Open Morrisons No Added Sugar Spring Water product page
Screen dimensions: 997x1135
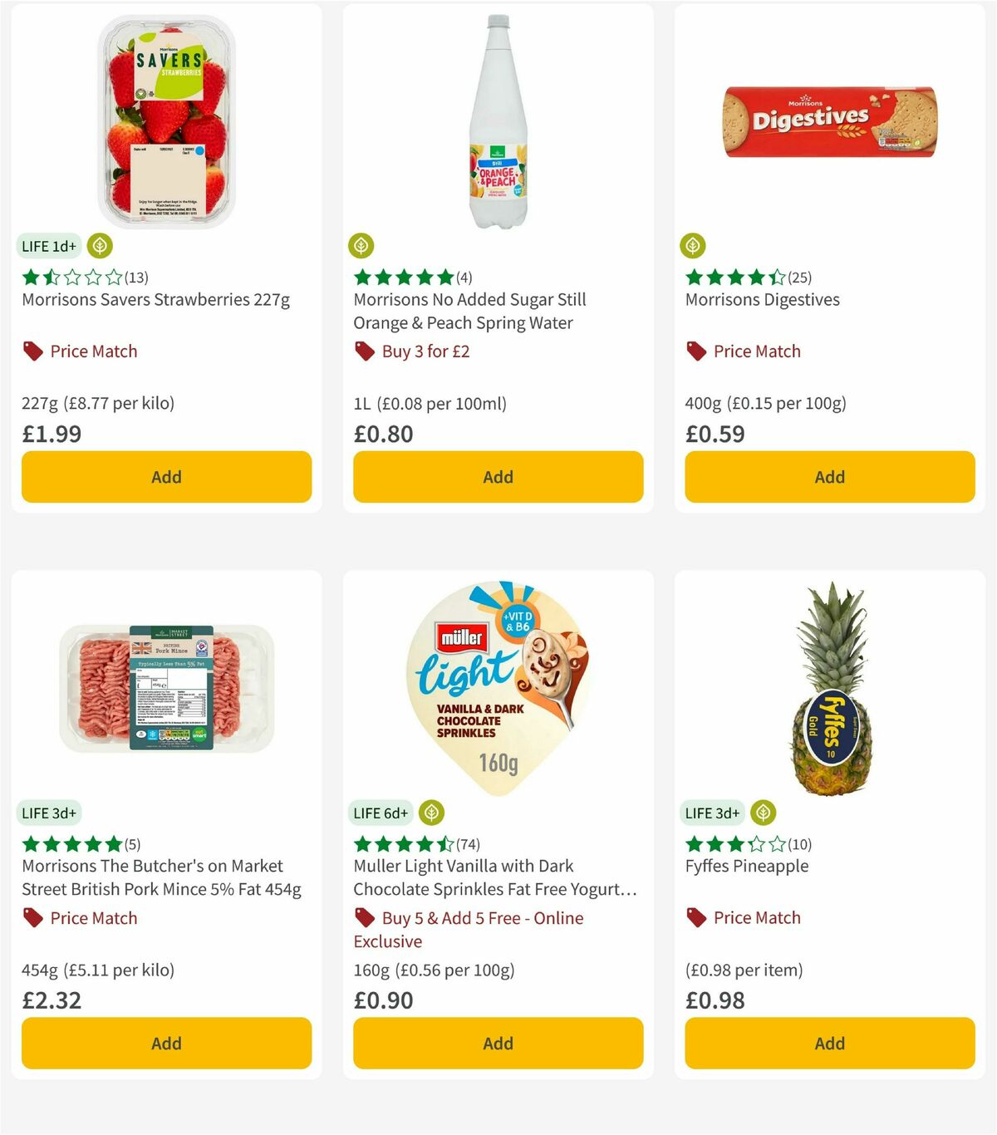point(470,311)
